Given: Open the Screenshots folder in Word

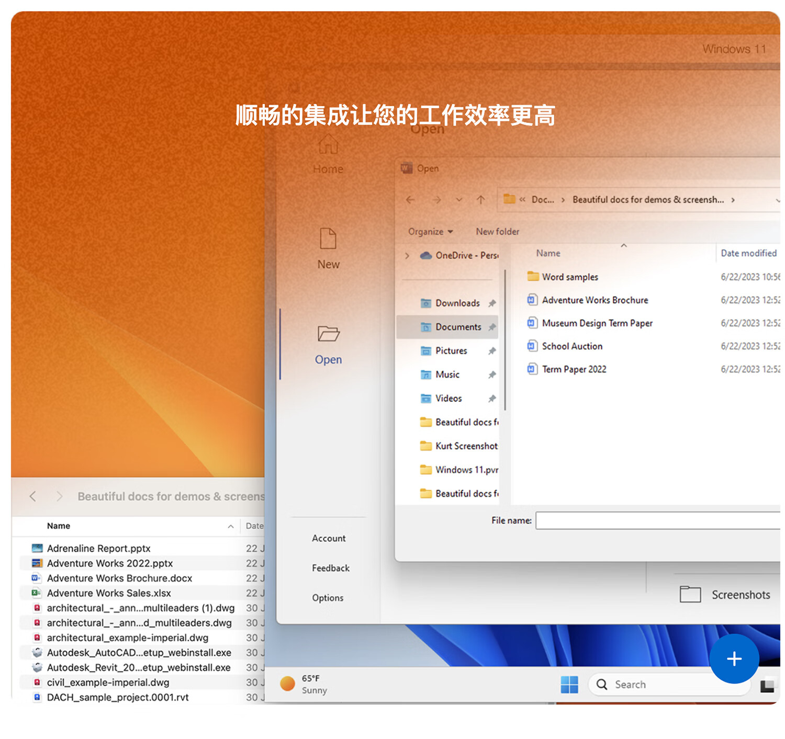Looking at the screenshot, I should click(x=725, y=595).
